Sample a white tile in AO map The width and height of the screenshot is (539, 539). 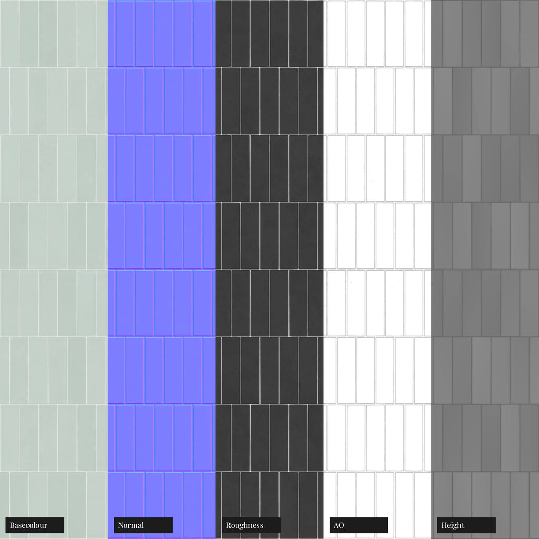point(376,168)
